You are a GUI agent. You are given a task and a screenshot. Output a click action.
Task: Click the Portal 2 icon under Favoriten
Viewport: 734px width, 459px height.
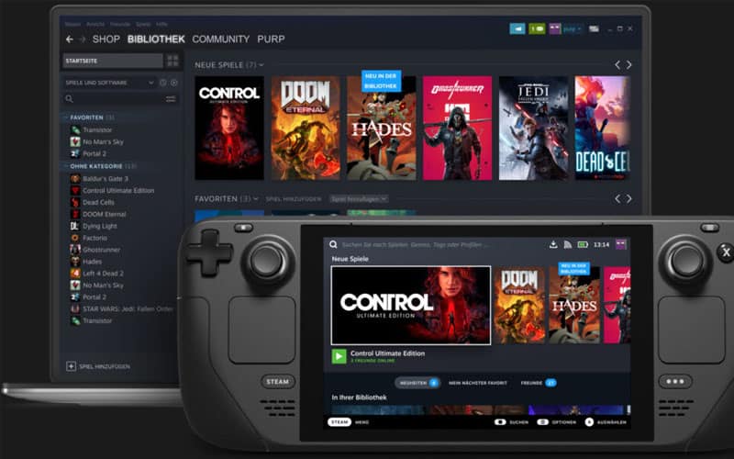tap(75, 153)
